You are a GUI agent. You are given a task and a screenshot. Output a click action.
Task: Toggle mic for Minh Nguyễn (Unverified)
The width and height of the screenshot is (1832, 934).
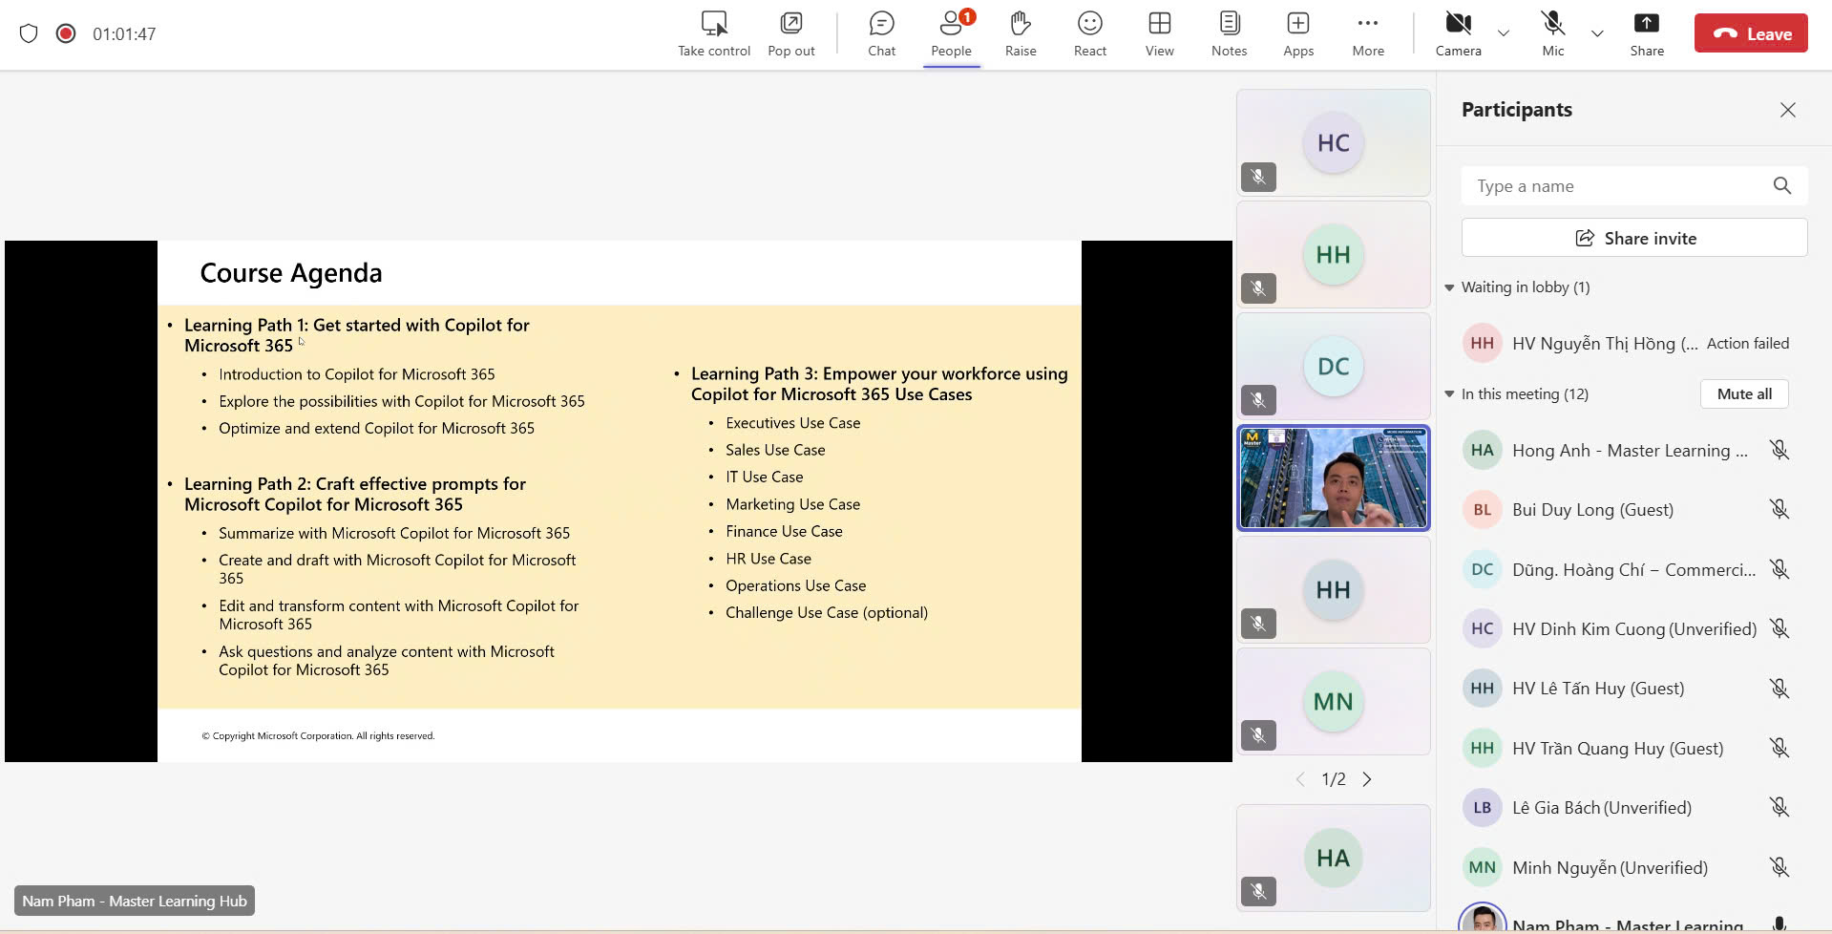tap(1779, 867)
